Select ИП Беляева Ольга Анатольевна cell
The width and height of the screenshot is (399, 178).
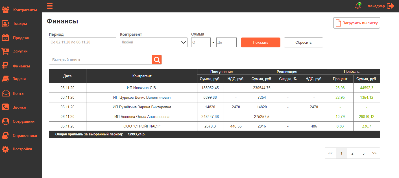click(142, 117)
